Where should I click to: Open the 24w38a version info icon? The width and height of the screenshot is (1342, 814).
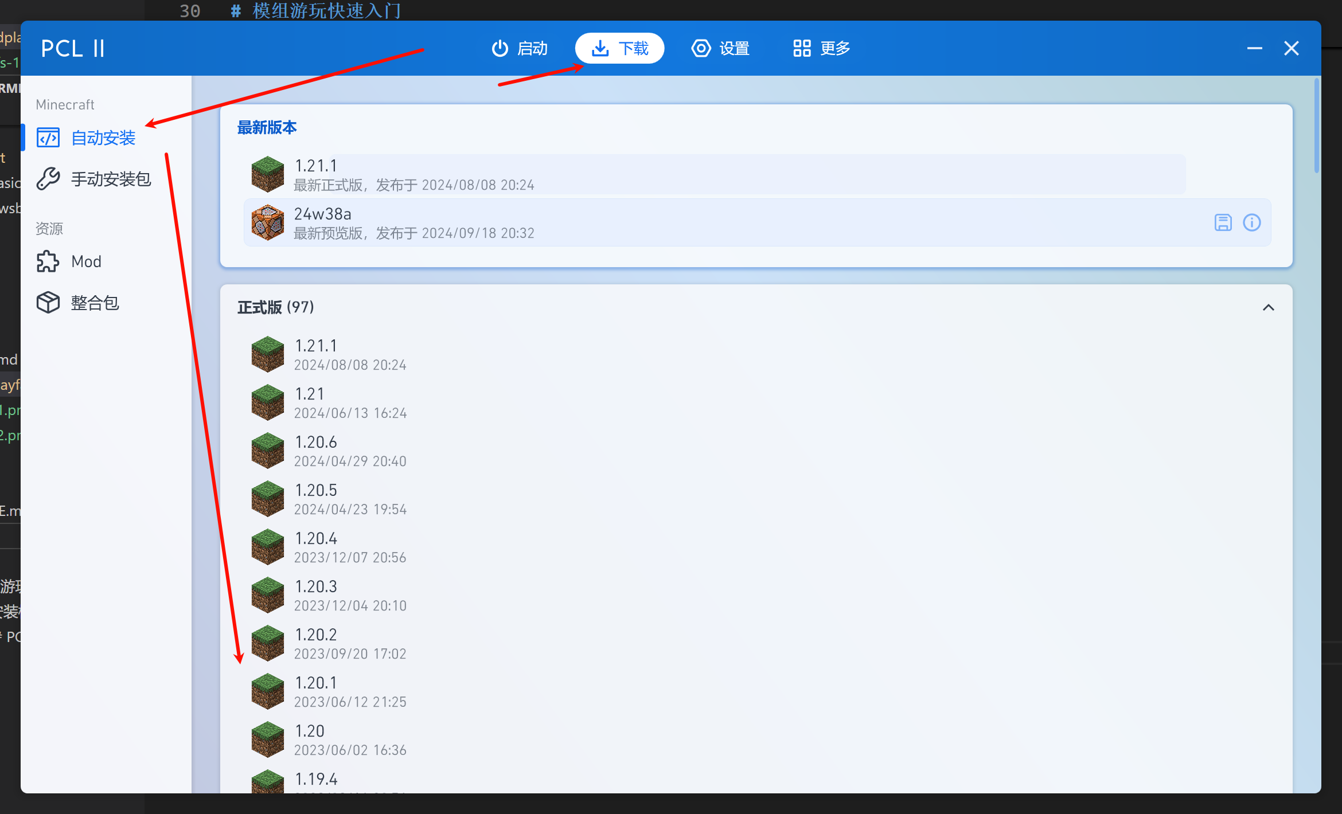[x=1251, y=222]
